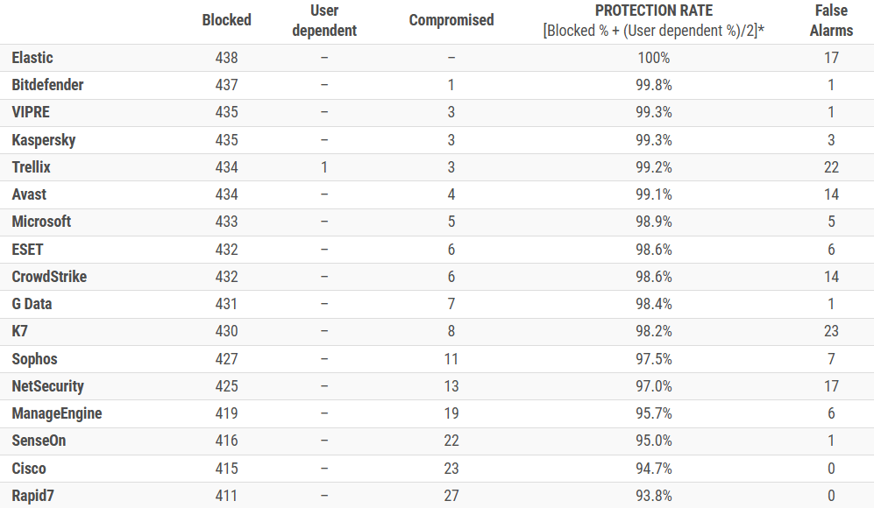Click Sophos blocked count 427
The height and width of the screenshot is (508, 874).
click(x=226, y=359)
